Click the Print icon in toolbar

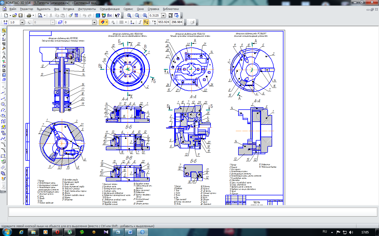coord(29,15)
